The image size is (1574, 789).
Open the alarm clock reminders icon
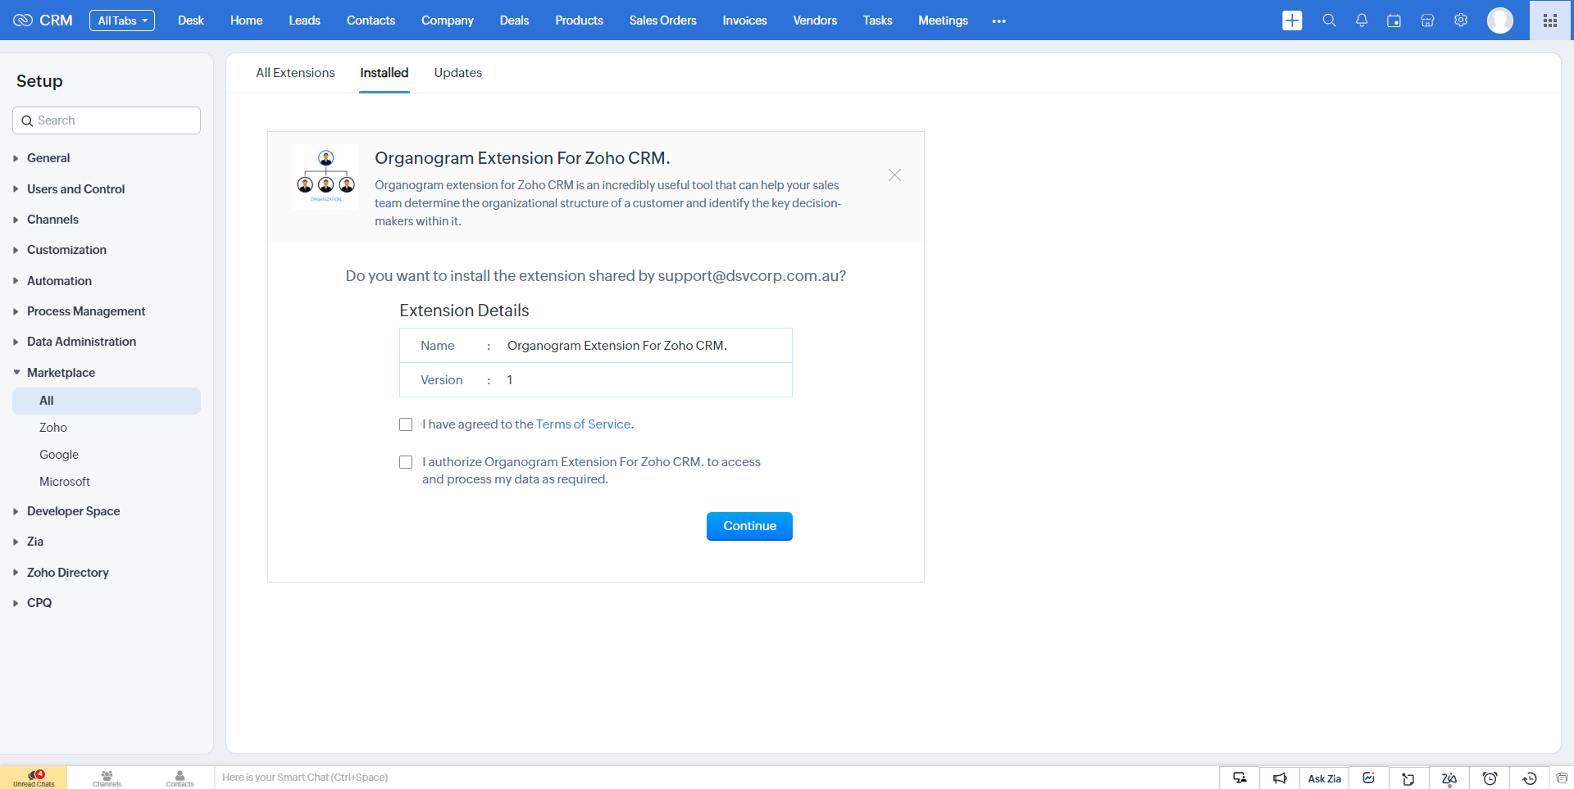click(1490, 778)
